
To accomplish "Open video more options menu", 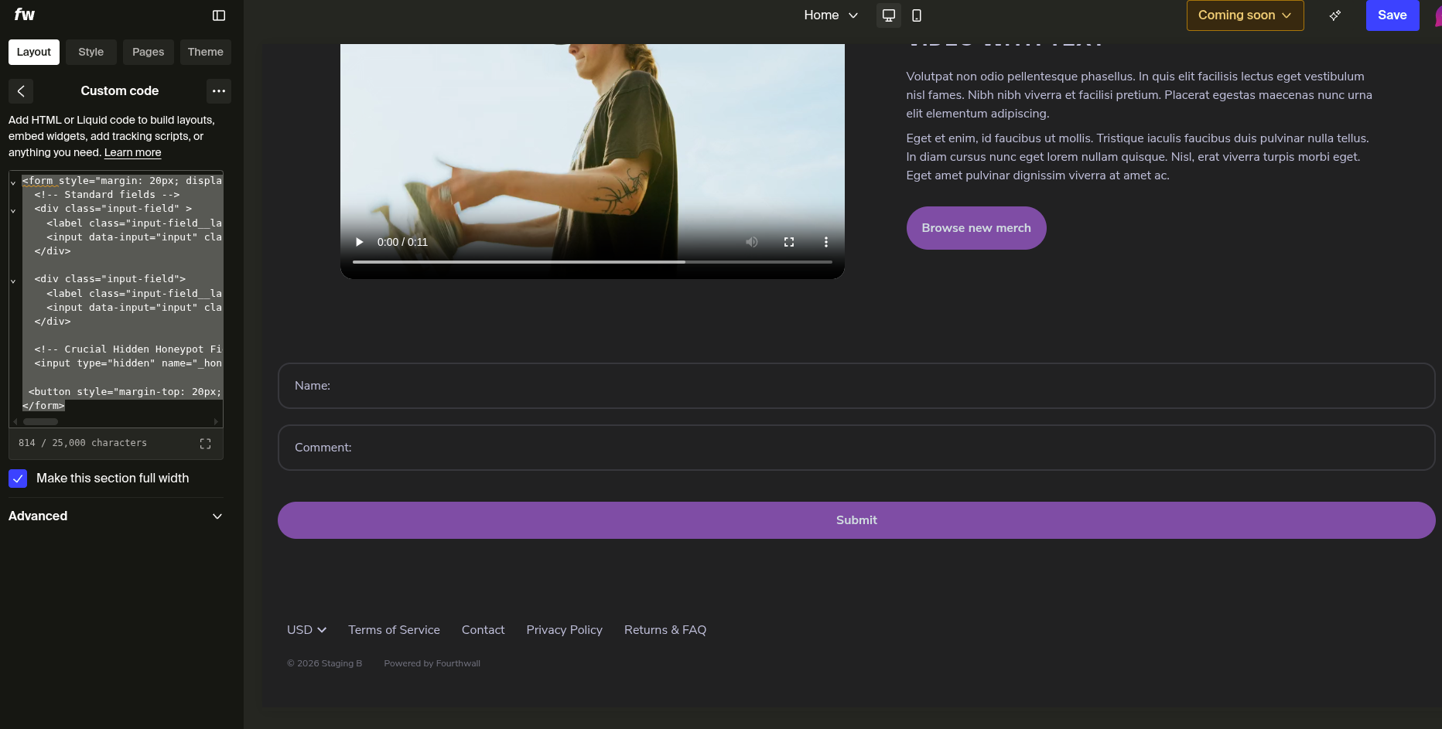I will (826, 242).
